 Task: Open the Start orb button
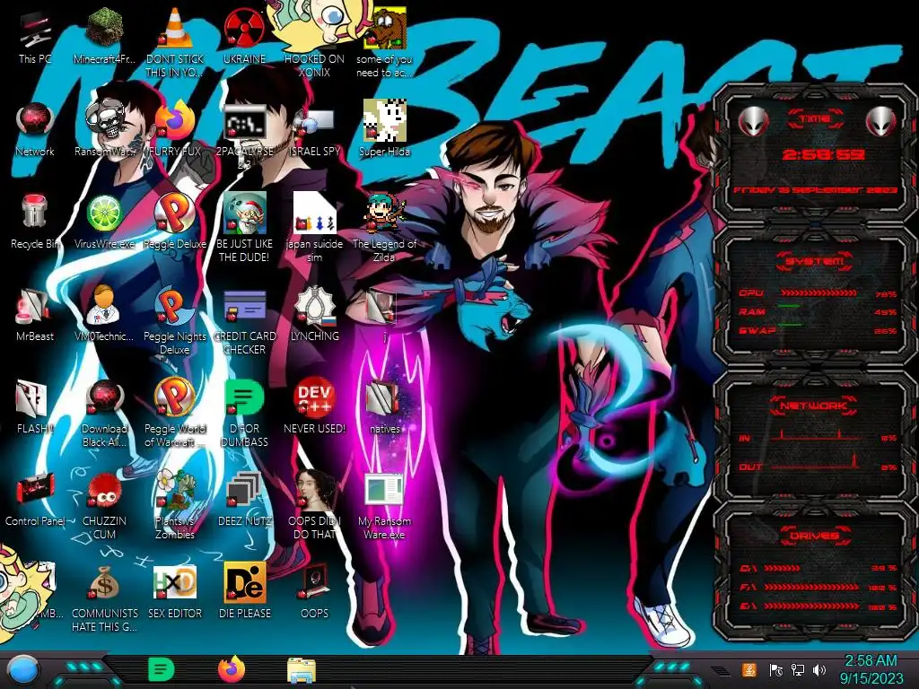[22, 669]
